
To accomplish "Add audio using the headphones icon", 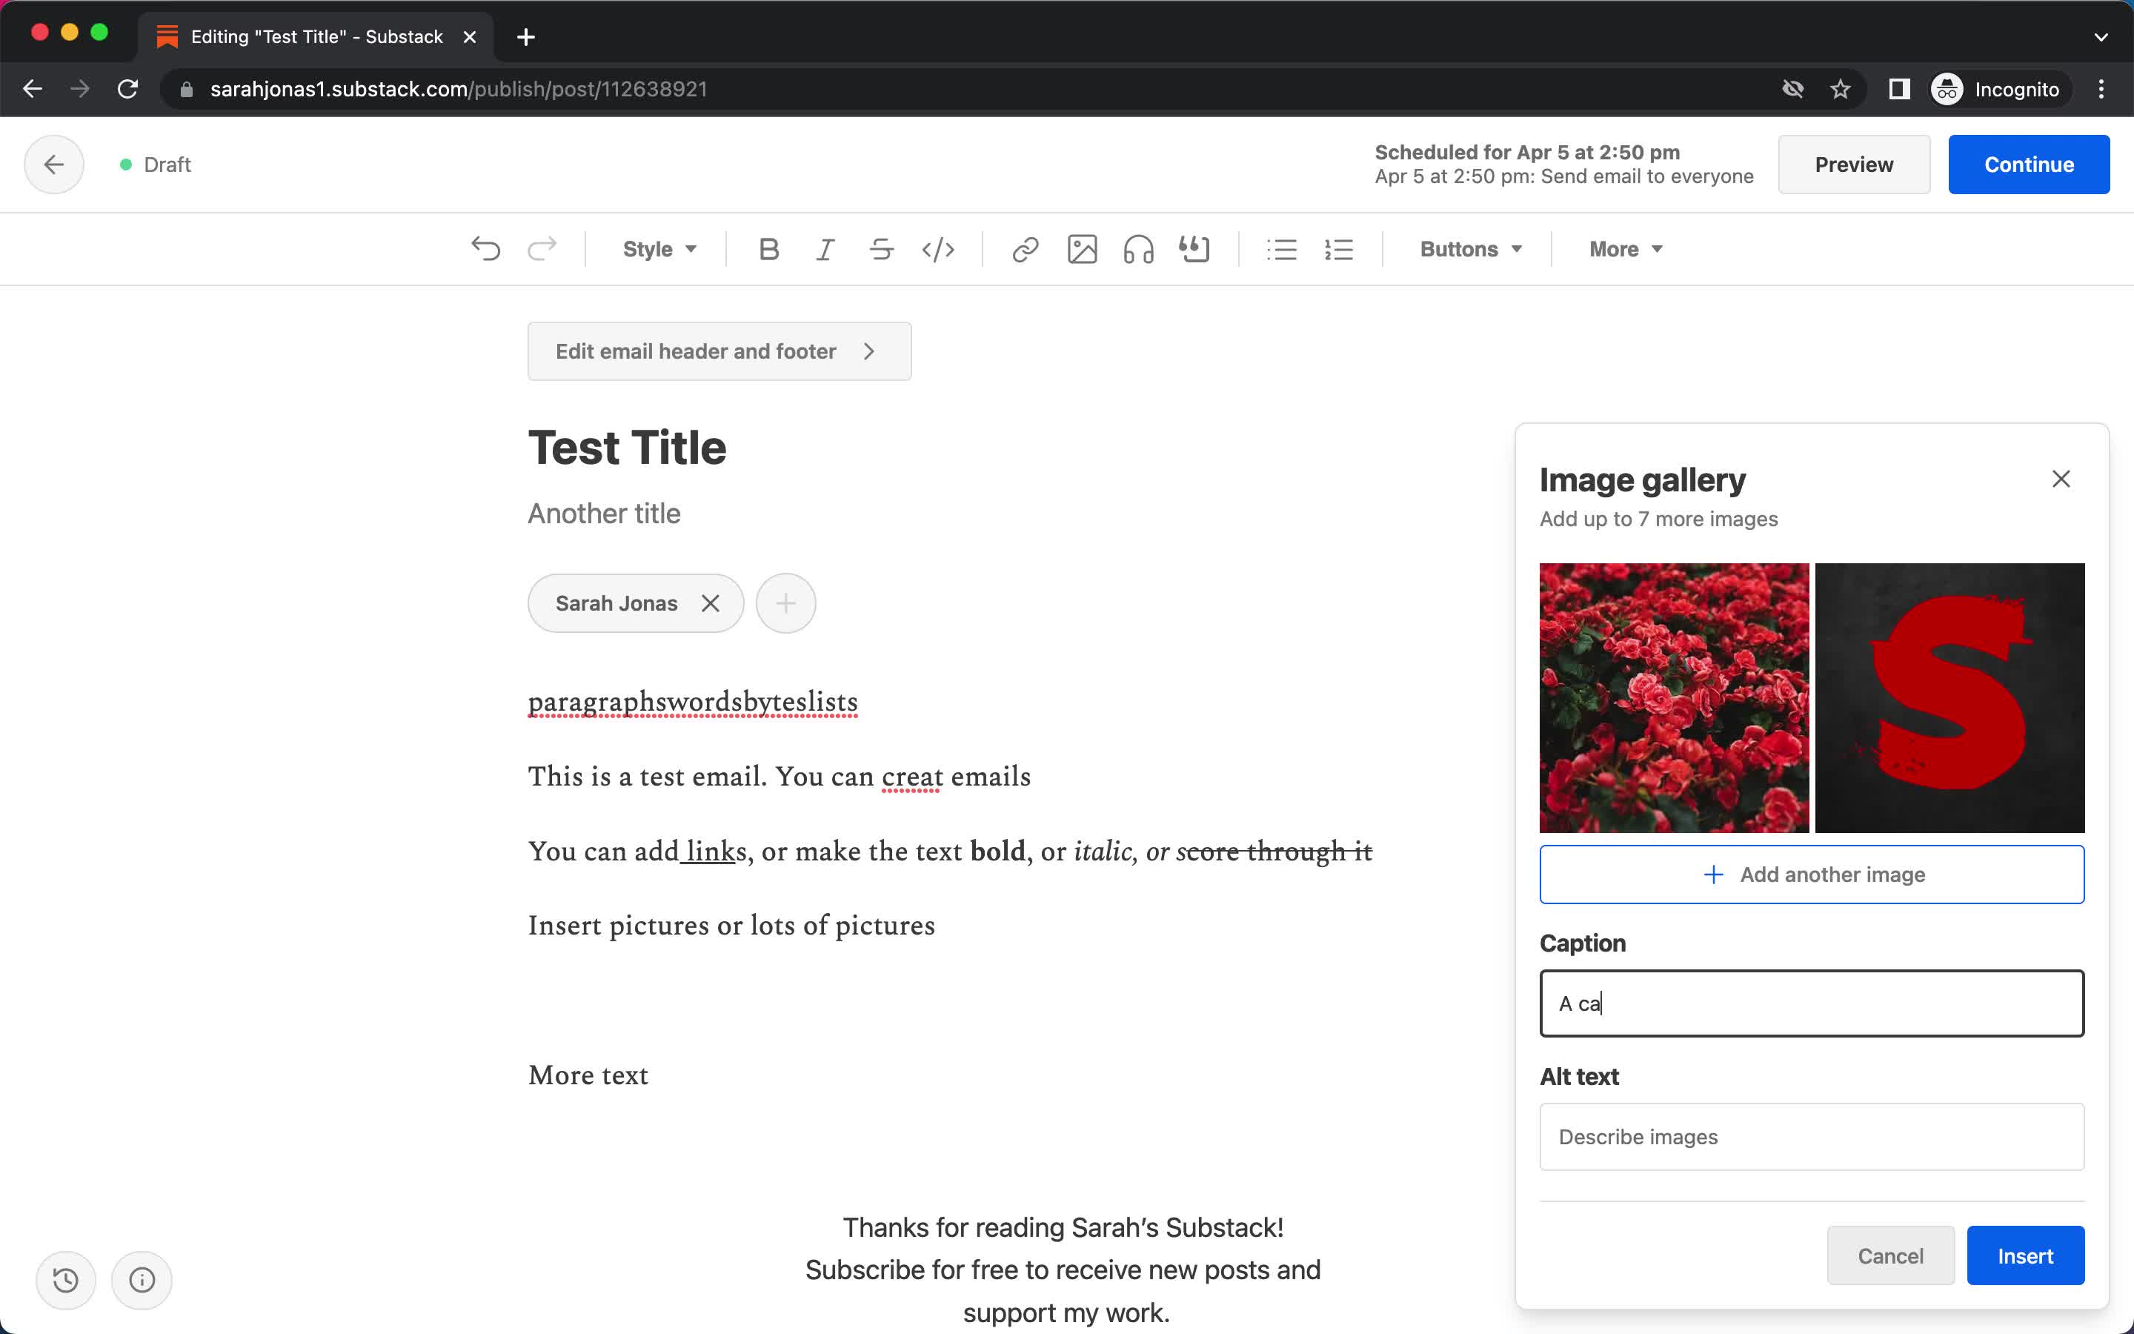I will (1137, 249).
